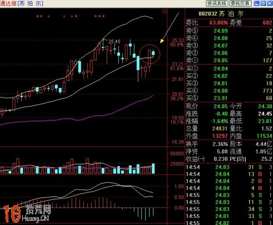Click the 14:55 trade row priced 24.01
This screenshot has width=273, height=225.
point(229,216)
